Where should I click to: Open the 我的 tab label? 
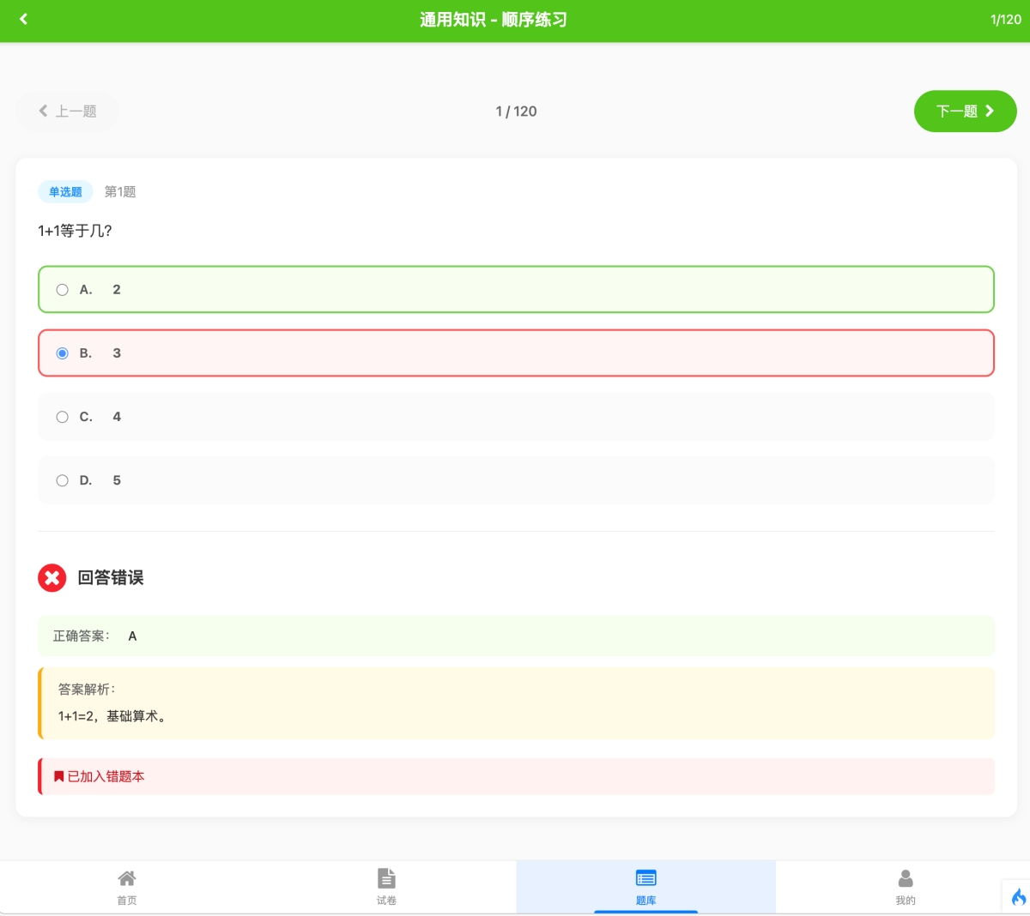click(906, 901)
